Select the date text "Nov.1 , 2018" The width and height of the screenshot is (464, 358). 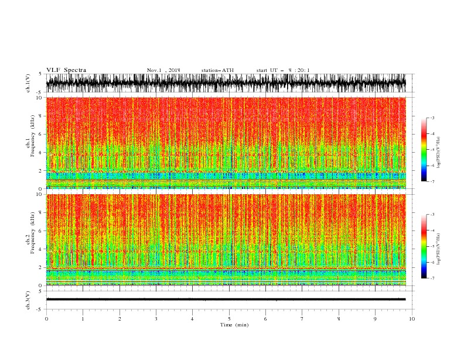tap(163, 70)
